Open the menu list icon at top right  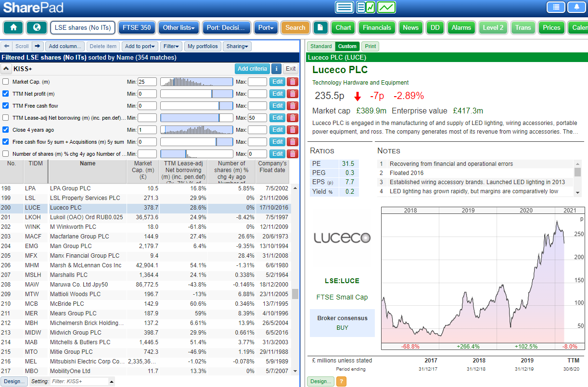pos(556,7)
